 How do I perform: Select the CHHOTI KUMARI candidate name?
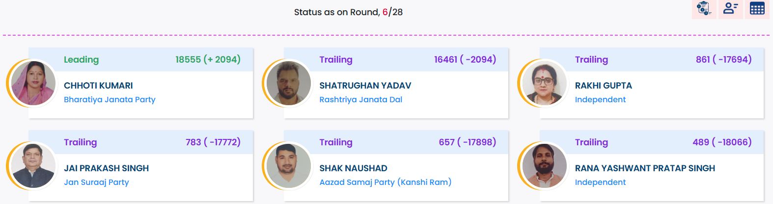click(x=98, y=86)
